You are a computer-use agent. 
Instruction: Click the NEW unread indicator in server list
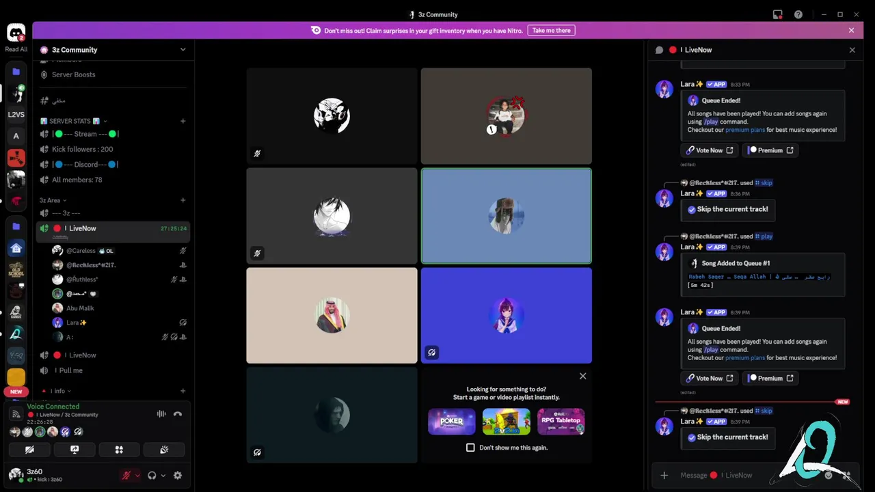16,392
